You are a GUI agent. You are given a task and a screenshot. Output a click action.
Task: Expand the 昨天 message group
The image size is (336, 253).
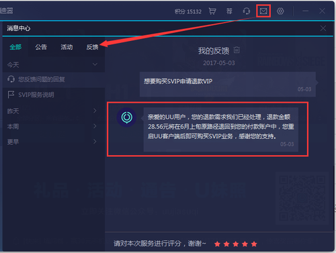point(95,111)
